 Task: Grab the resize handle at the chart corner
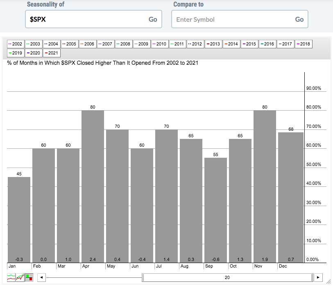click(328, 281)
